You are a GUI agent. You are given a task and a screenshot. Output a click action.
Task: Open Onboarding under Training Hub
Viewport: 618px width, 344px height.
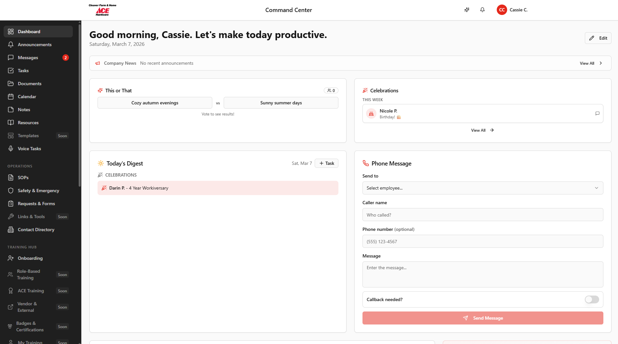(38, 258)
